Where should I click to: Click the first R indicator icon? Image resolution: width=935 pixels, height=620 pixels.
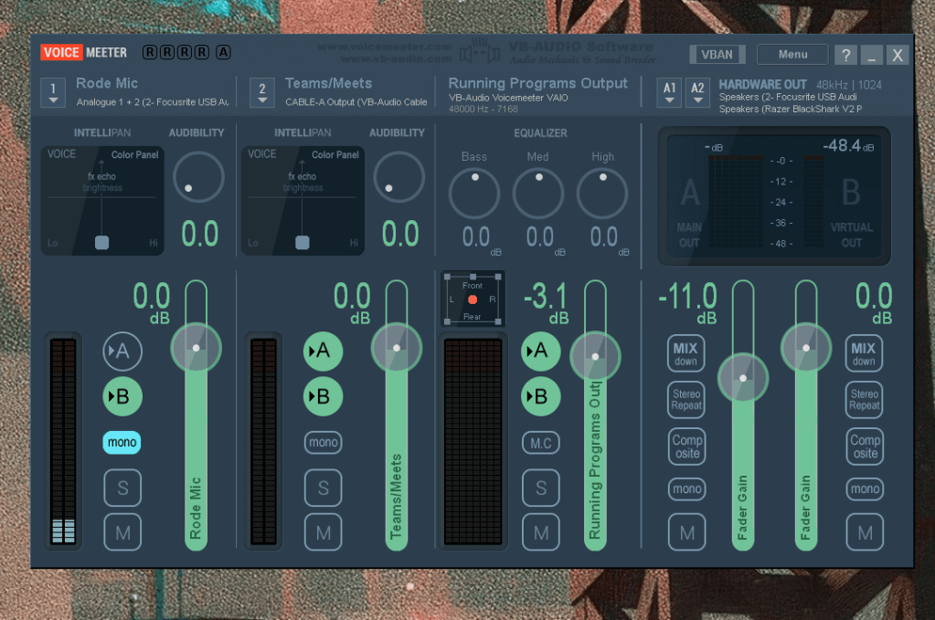150,52
